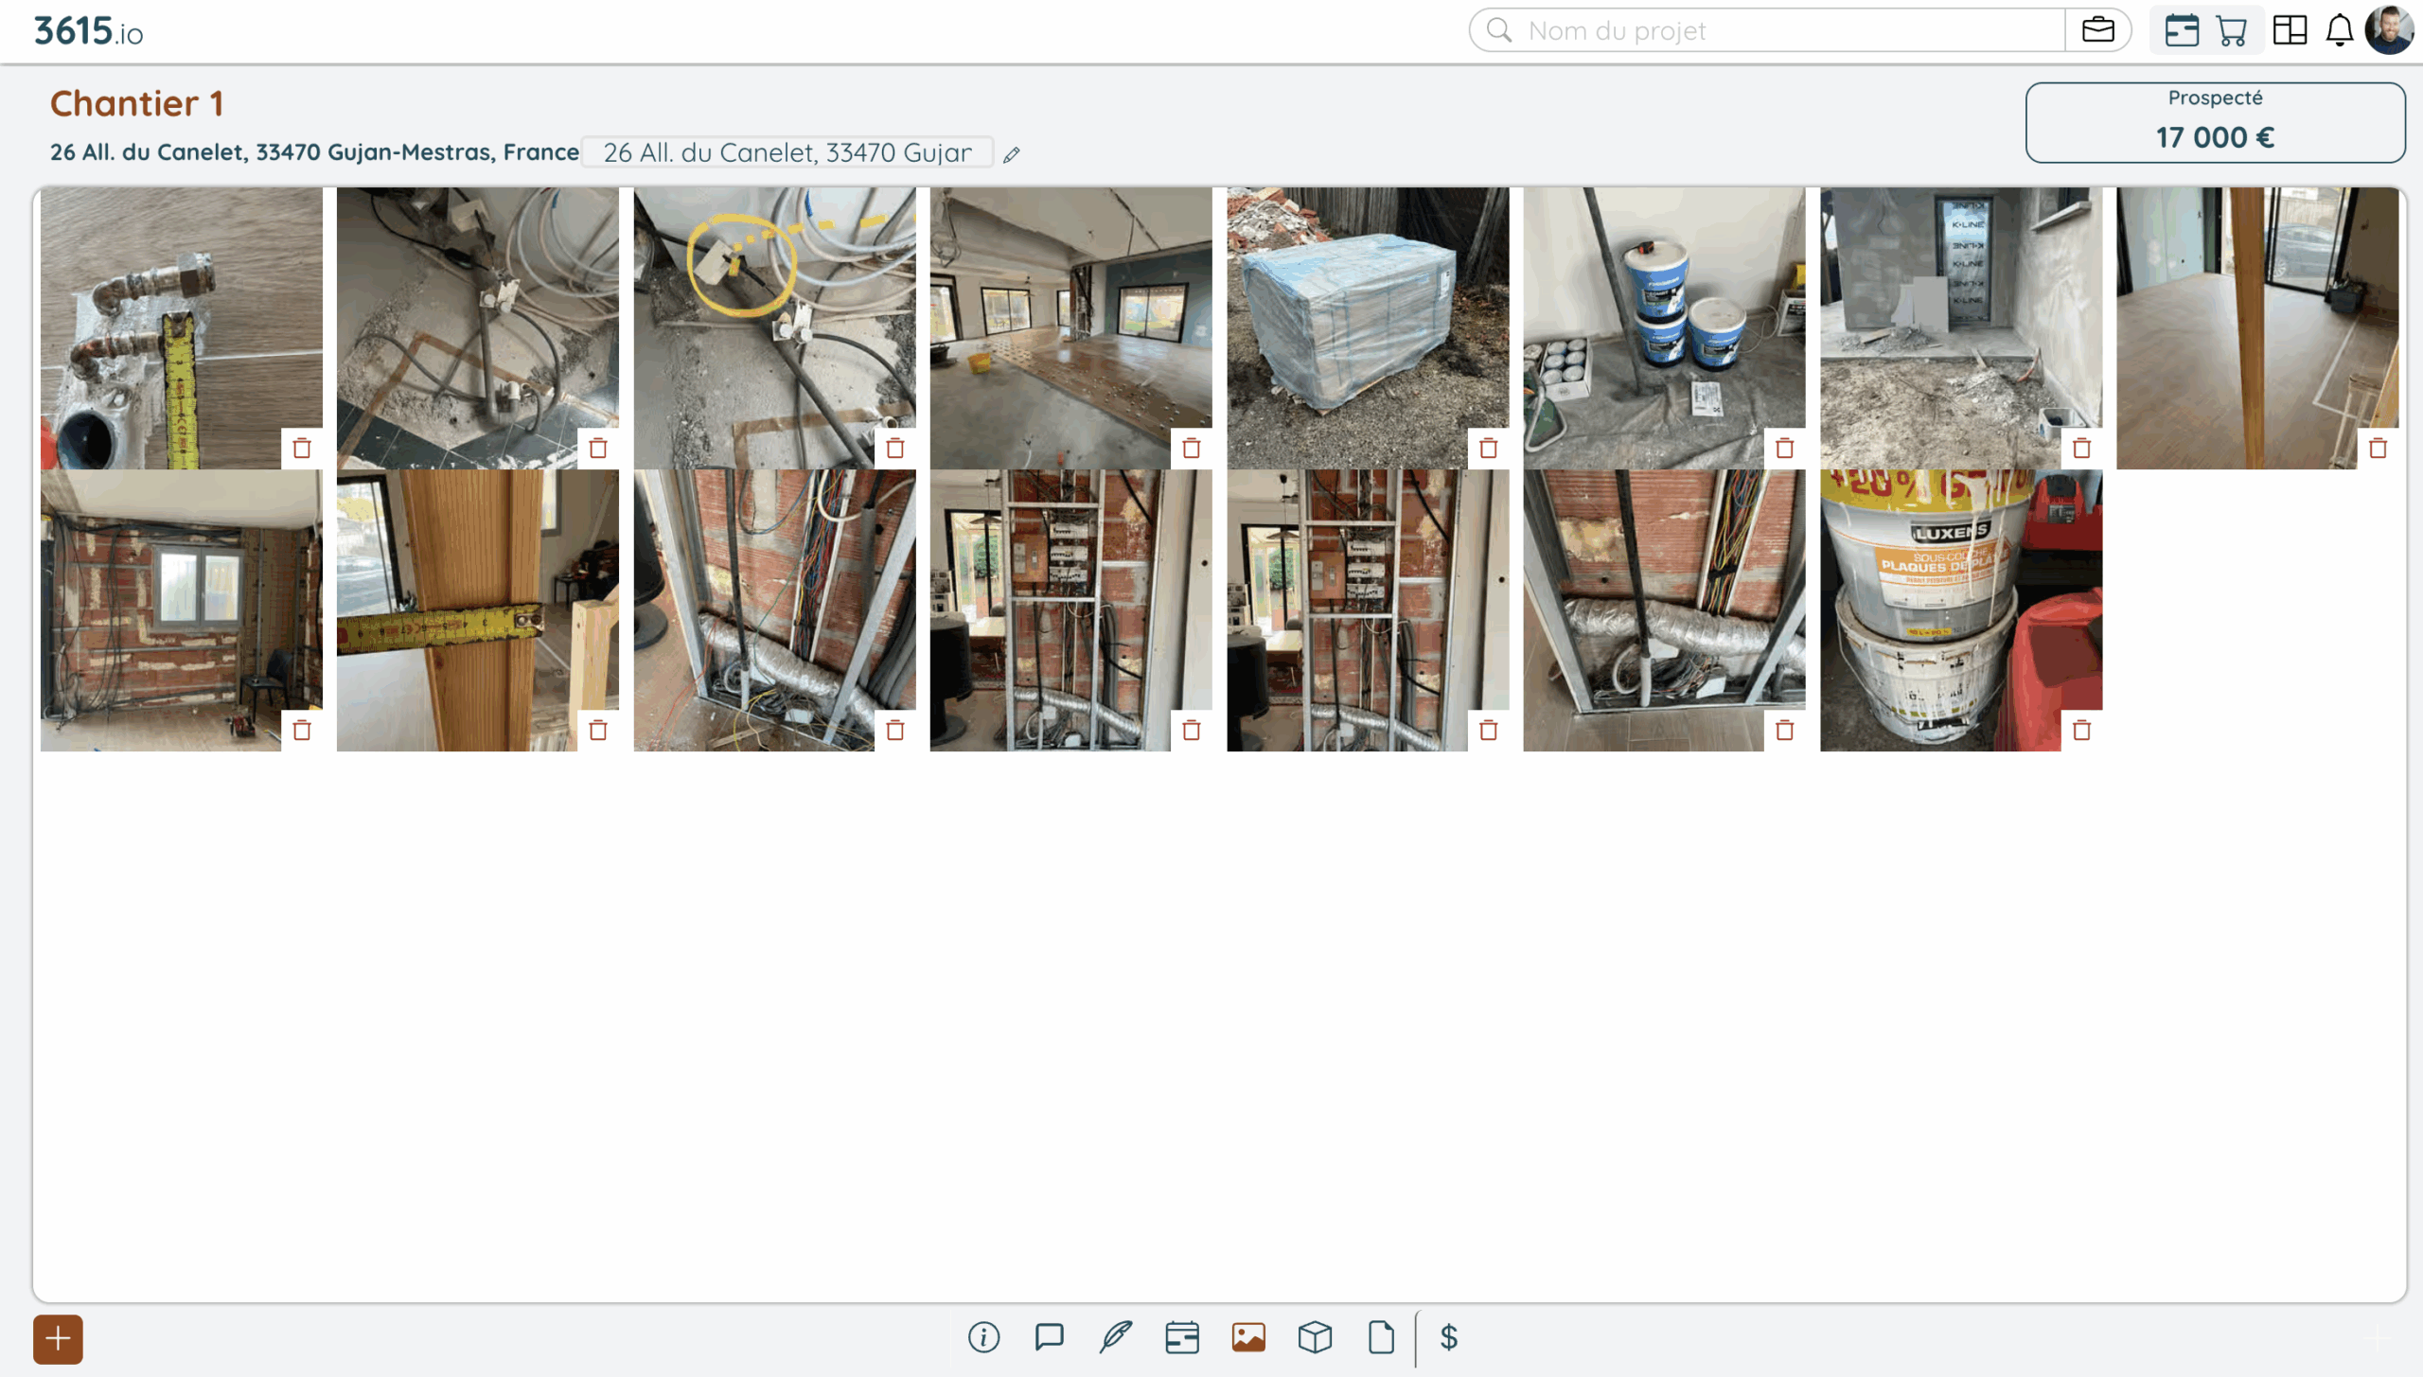Click pencil icon to edit address
Screen dimensions: 2423x1377
tap(1012, 154)
